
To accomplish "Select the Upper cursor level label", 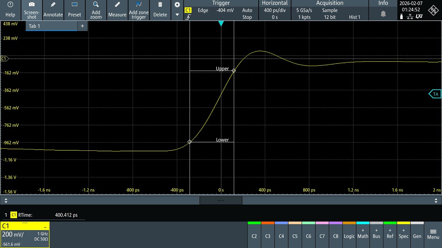I will [222, 69].
